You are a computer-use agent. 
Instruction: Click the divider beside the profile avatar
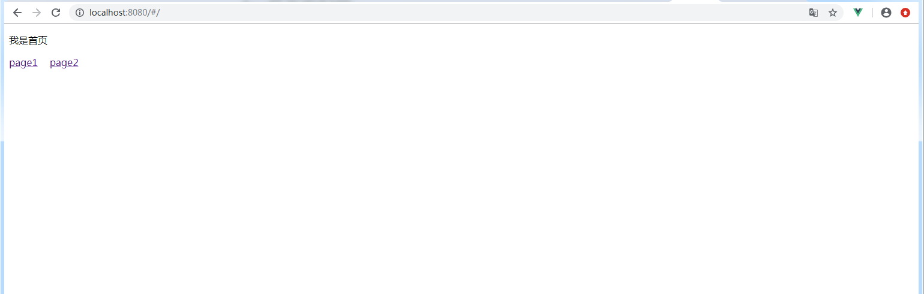click(872, 13)
